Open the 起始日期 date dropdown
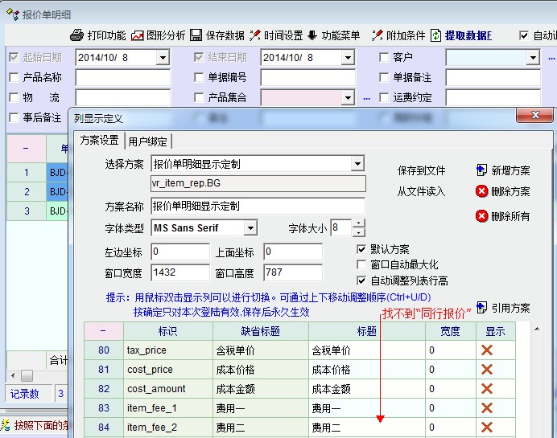The height and width of the screenshot is (438, 557). pyautogui.click(x=163, y=58)
